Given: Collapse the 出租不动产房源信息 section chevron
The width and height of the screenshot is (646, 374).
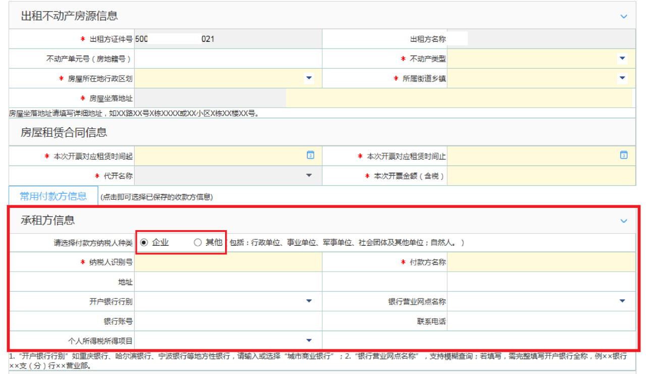Looking at the screenshot, I should (x=624, y=16).
